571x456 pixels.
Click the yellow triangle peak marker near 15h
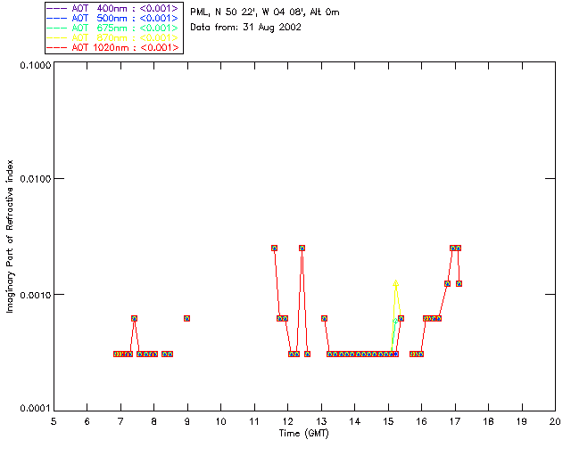tap(396, 283)
